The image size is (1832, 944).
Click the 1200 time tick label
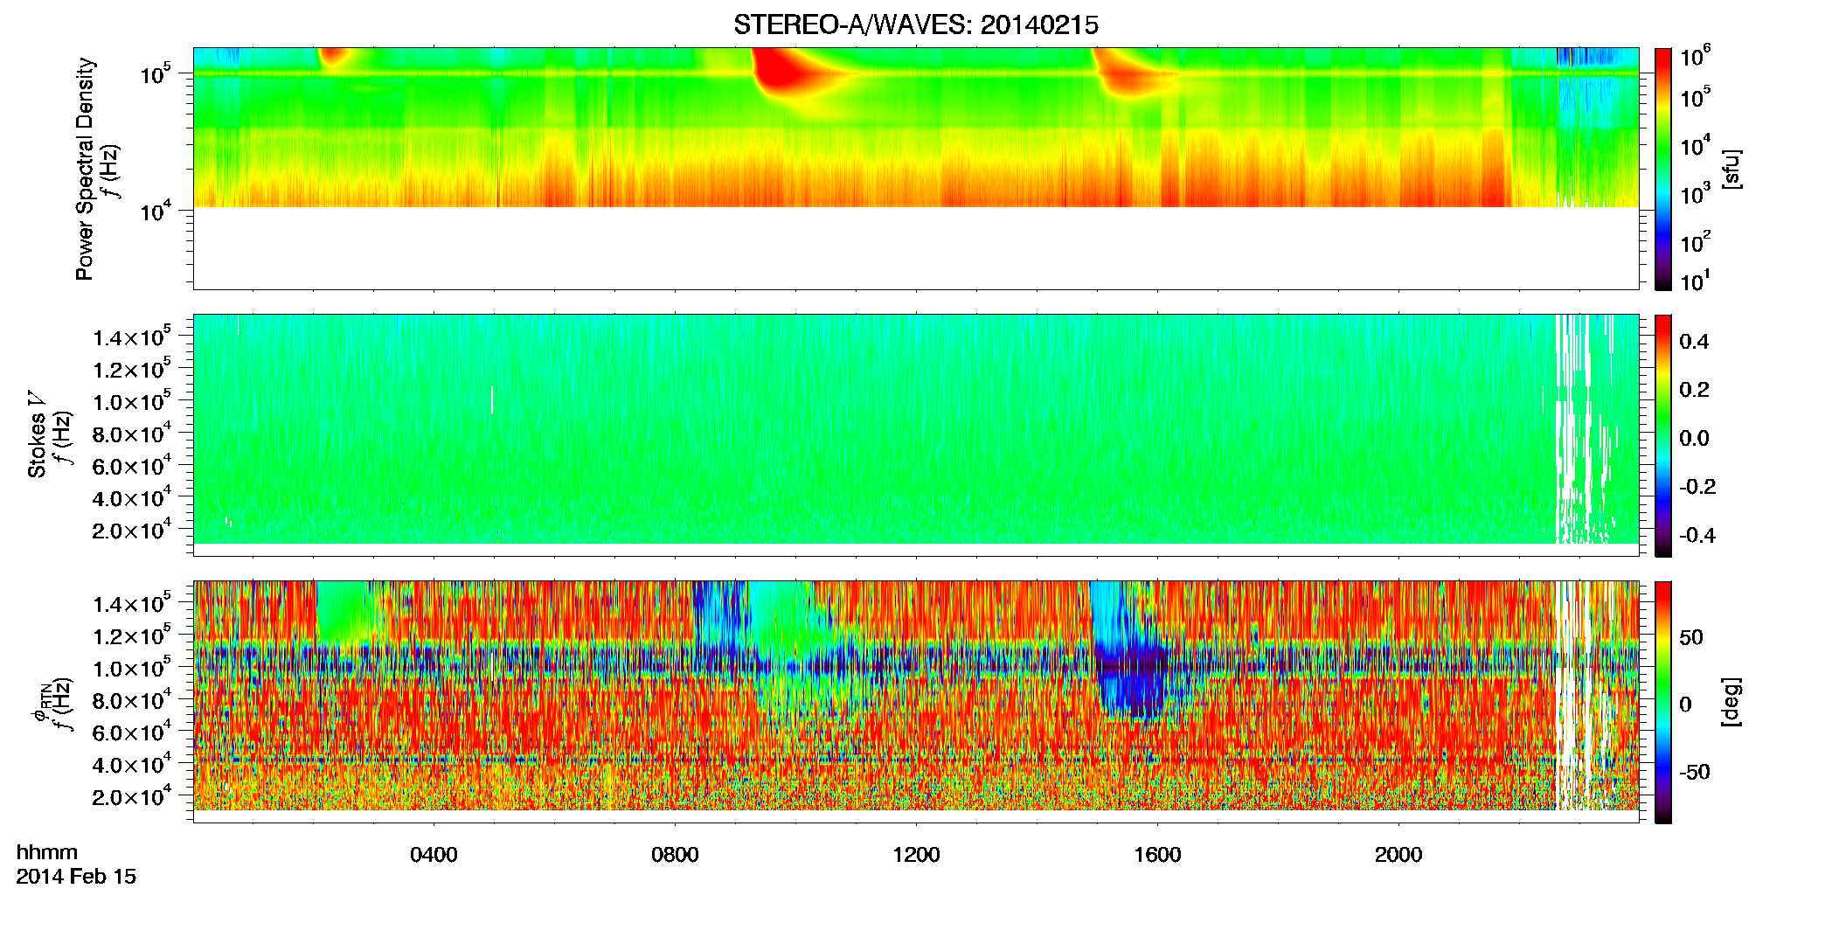(x=916, y=855)
